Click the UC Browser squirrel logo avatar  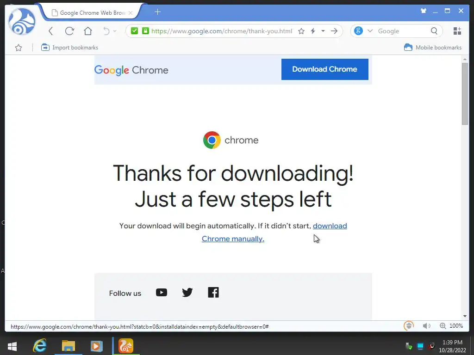22,22
